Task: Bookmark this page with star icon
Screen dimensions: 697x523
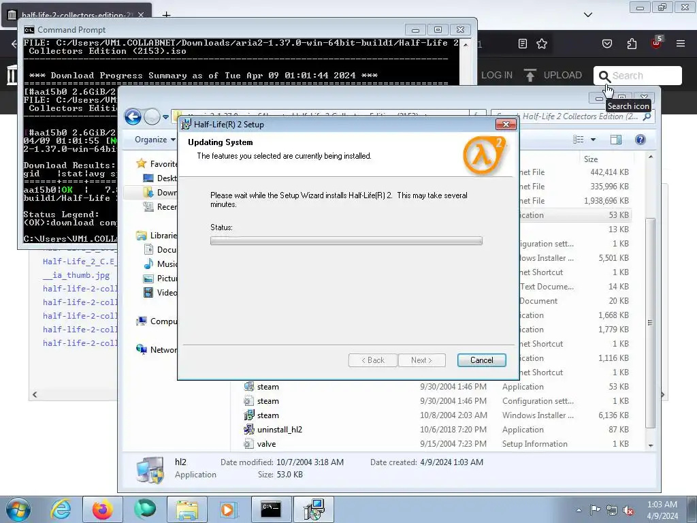Action: tap(541, 44)
